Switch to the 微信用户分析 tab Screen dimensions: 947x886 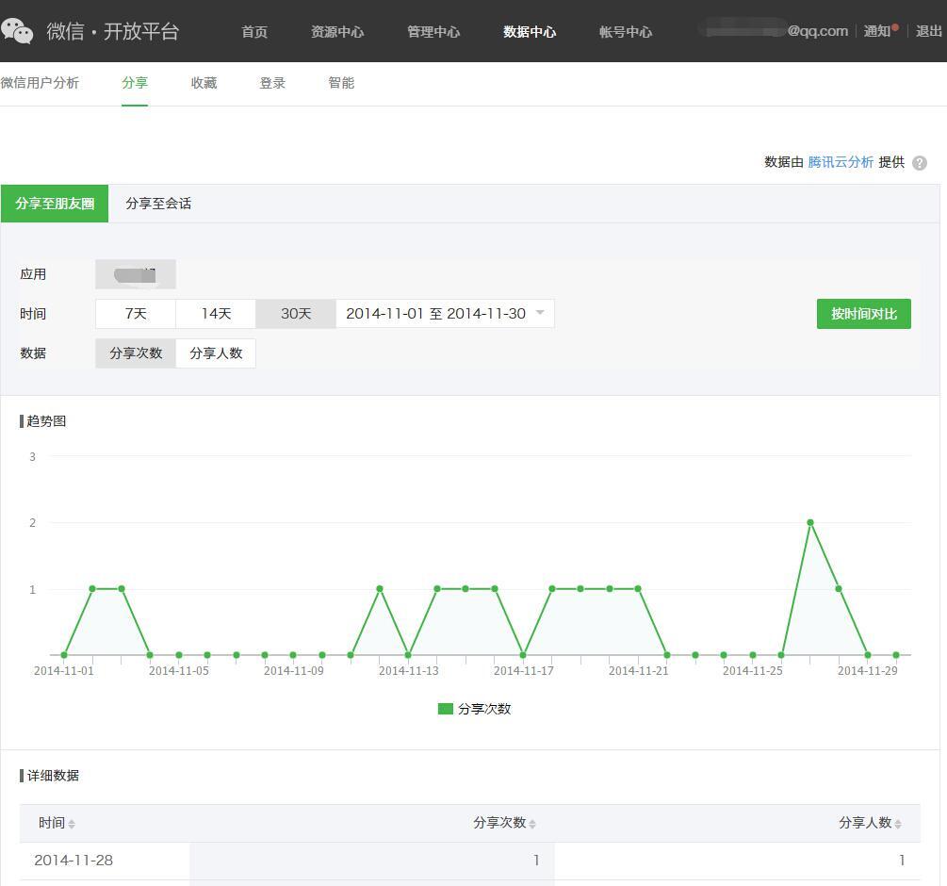(x=40, y=83)
